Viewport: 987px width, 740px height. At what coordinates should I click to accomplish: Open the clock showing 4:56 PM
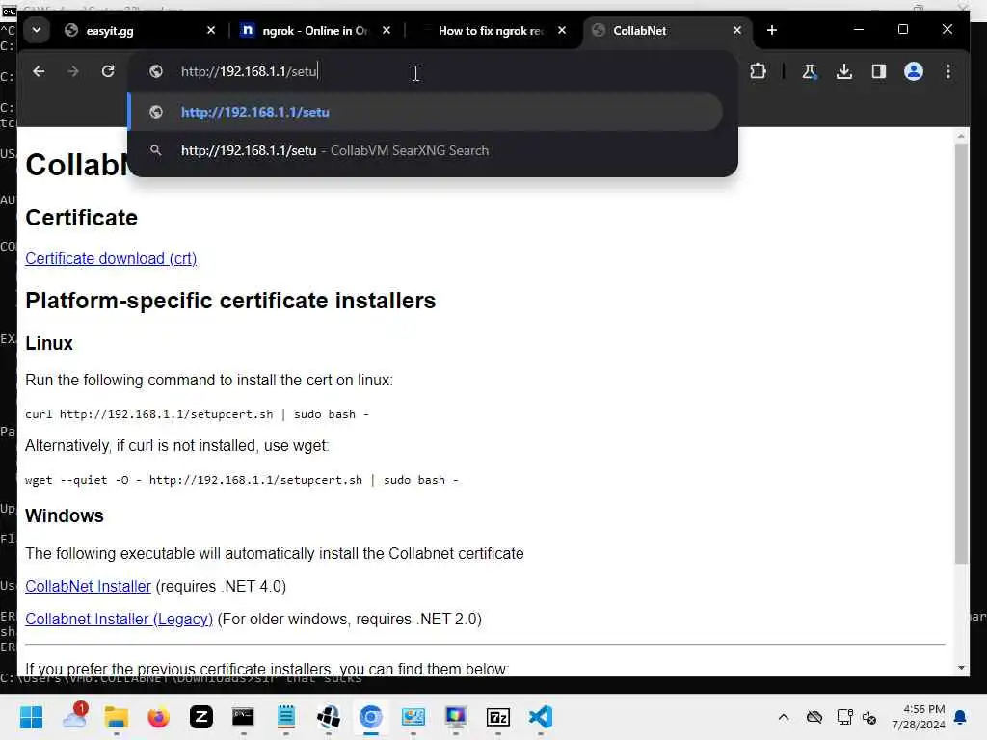(x=919, y=717)
